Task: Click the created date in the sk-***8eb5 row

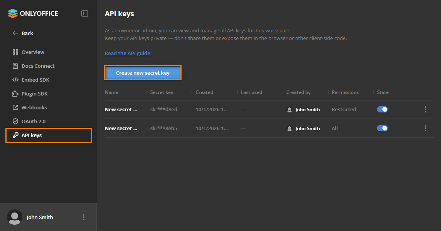Action: click(212, 128)
